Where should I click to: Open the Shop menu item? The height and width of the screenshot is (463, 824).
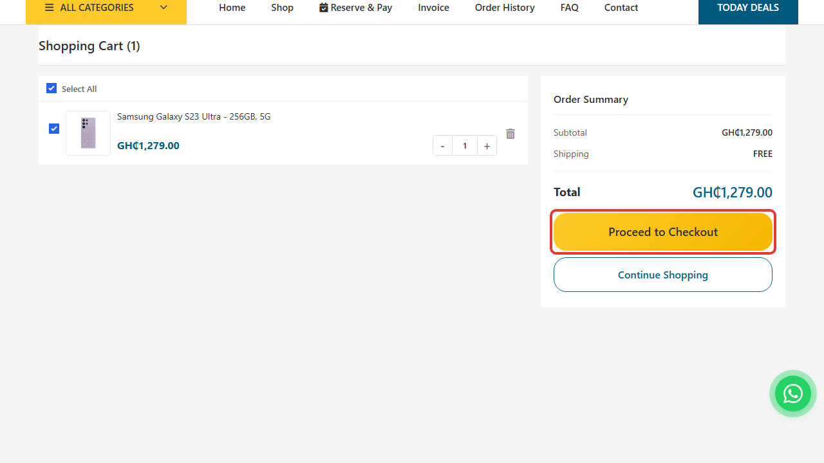point(282,8)
